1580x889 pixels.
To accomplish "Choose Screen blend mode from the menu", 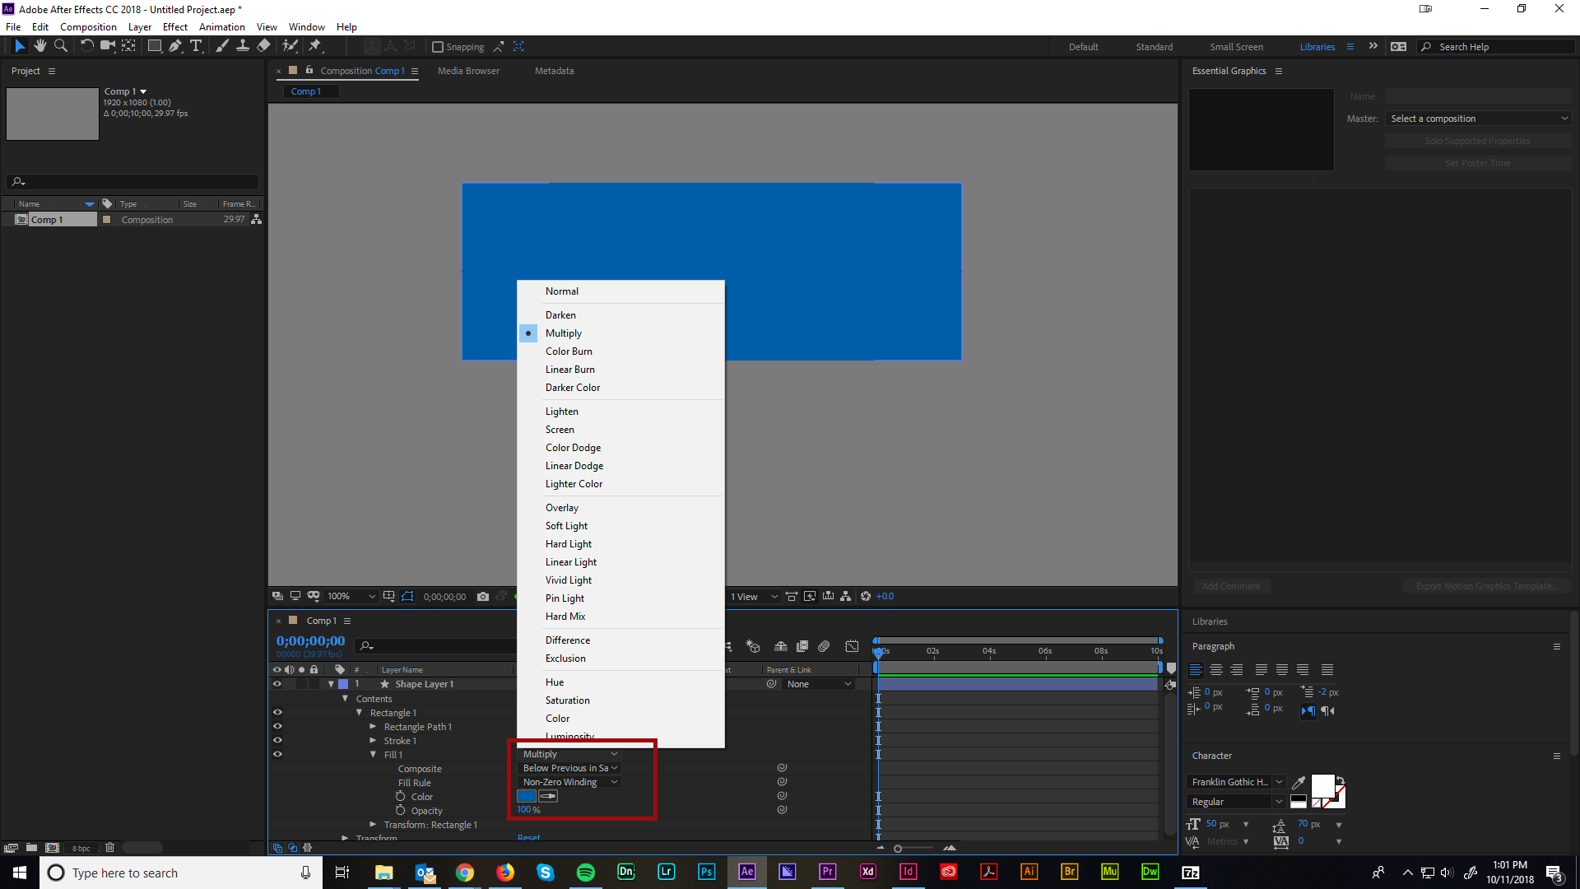I will pos(560,429).
